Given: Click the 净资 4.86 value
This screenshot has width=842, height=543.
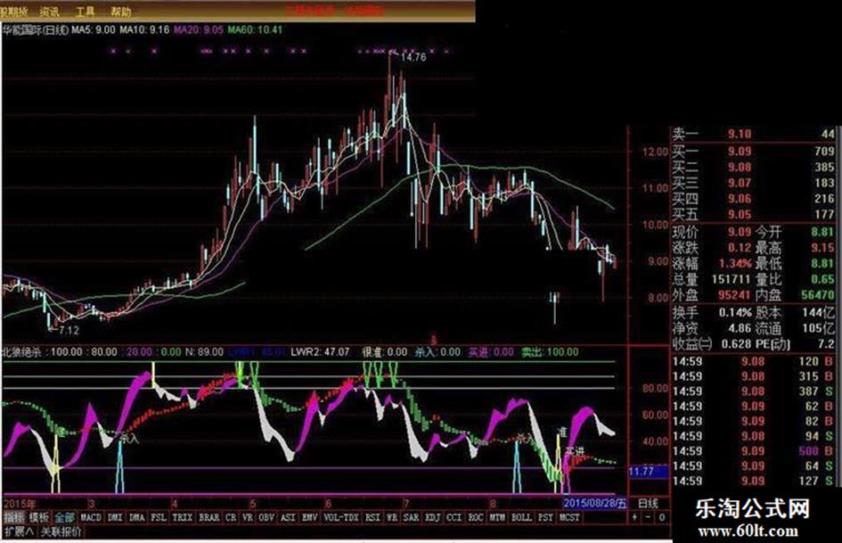Looking at the screenshot, I should (740, 328).
